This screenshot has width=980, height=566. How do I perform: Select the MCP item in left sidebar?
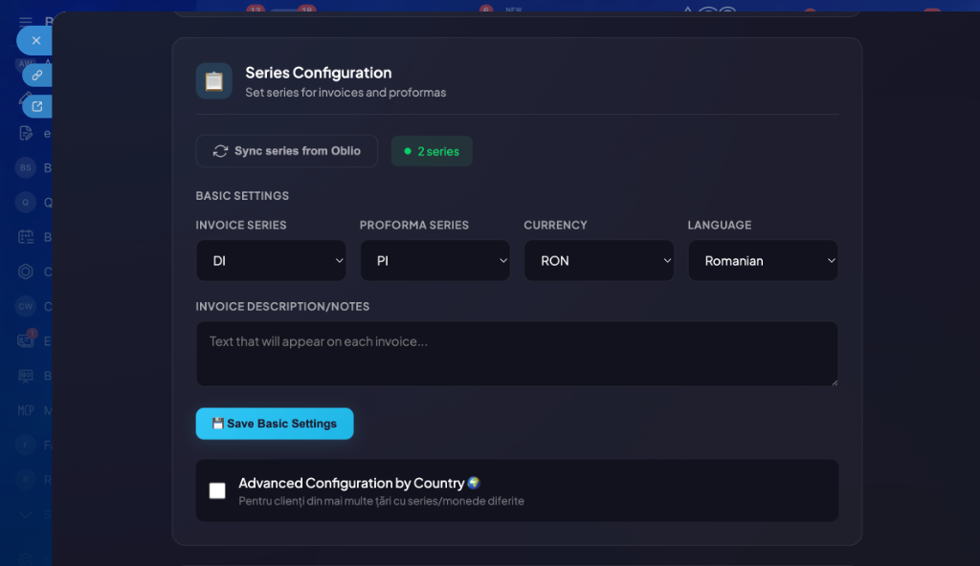point(26,410)
